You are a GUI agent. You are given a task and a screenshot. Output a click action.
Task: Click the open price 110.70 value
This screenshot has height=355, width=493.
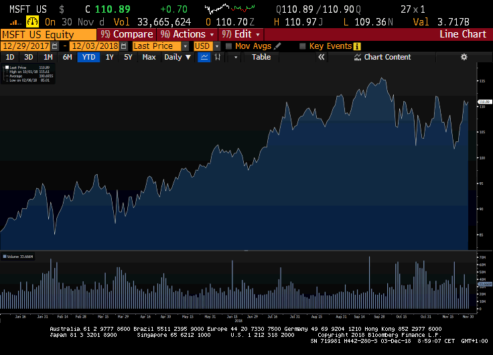point(232,22)
